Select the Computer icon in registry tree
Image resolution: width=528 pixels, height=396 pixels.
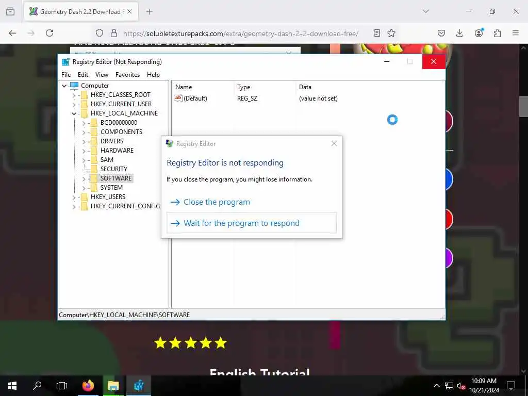pos(74,86)
